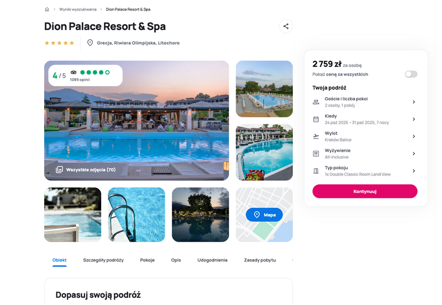Click the gallery icon beside Wszystkie zdjęcia
This screenshot has width=442, height=305.
59,170
